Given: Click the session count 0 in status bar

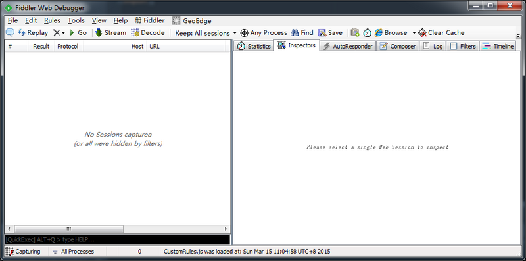Looking at the screenshot, I should (139, 252).
